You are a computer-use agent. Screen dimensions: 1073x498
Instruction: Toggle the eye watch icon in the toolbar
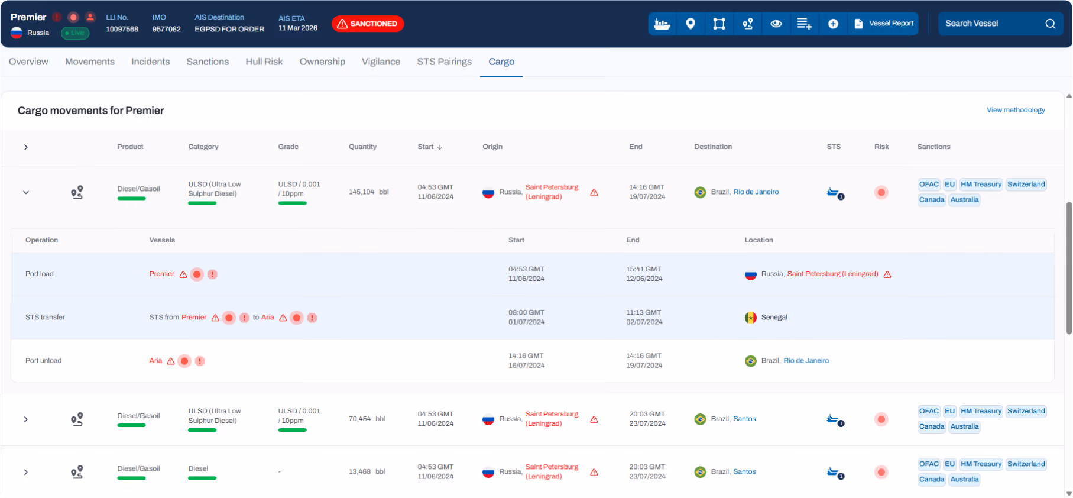click(776, 24)
